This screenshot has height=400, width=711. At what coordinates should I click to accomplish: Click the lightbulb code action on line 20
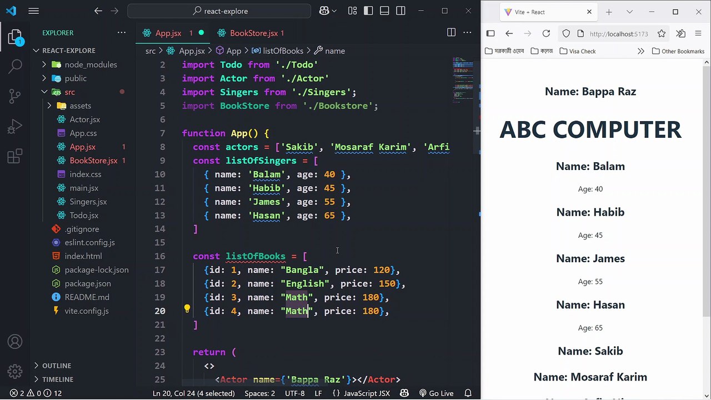click(x=187, y=309)
